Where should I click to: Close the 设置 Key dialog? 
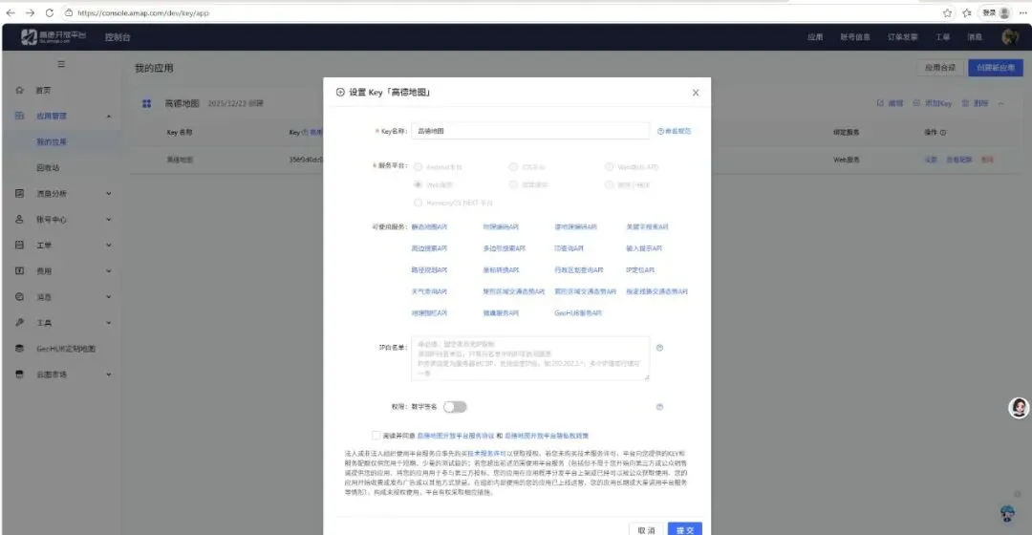click(x=696, y=93)
